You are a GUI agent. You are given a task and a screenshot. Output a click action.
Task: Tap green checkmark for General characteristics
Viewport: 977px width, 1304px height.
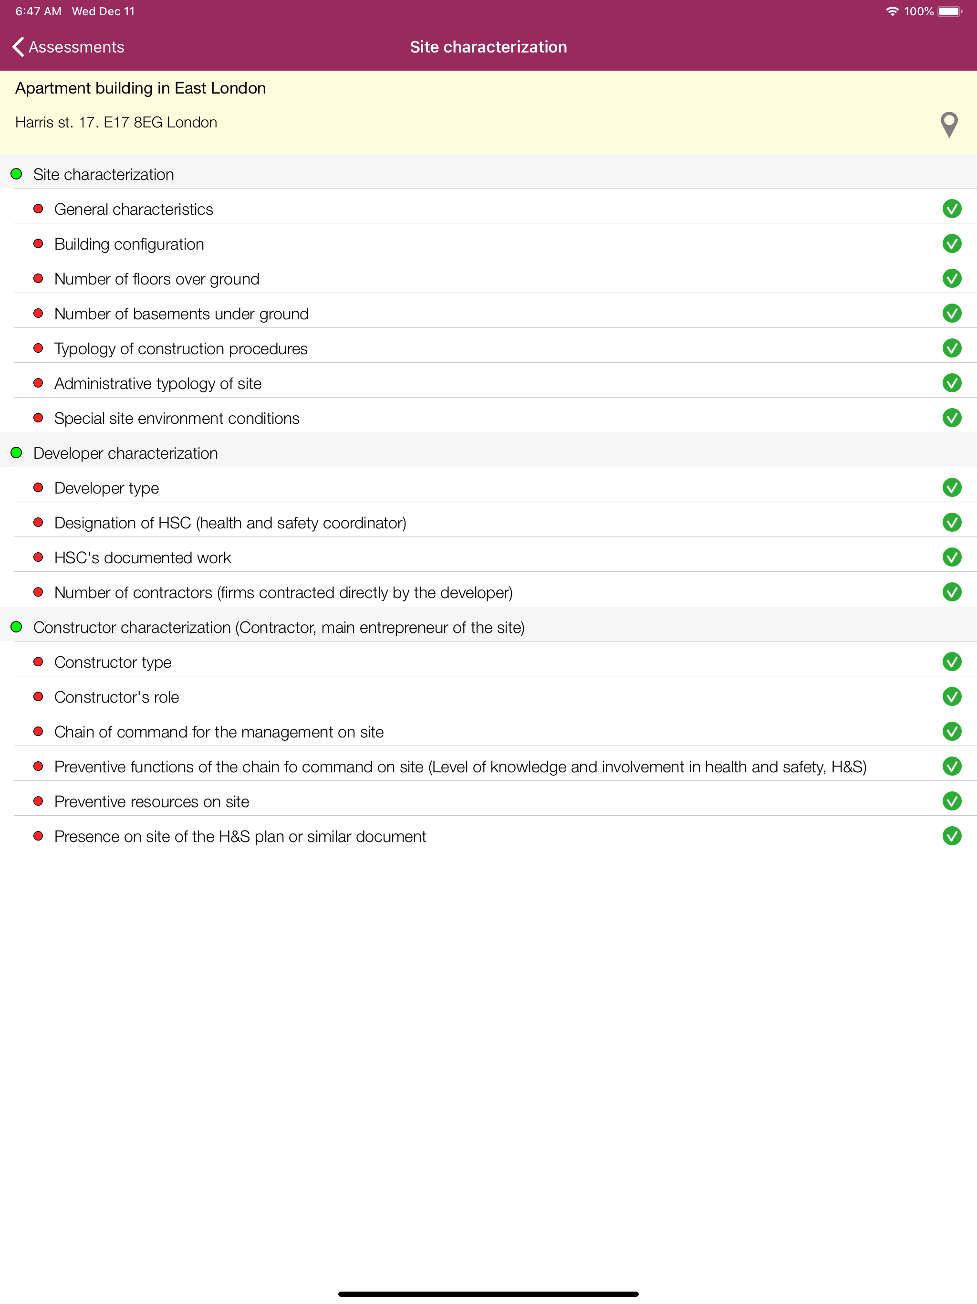pyautogui.click(x=952, y=209)
